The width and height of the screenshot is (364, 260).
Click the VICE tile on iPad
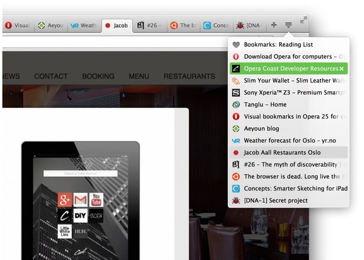[96, 215]
